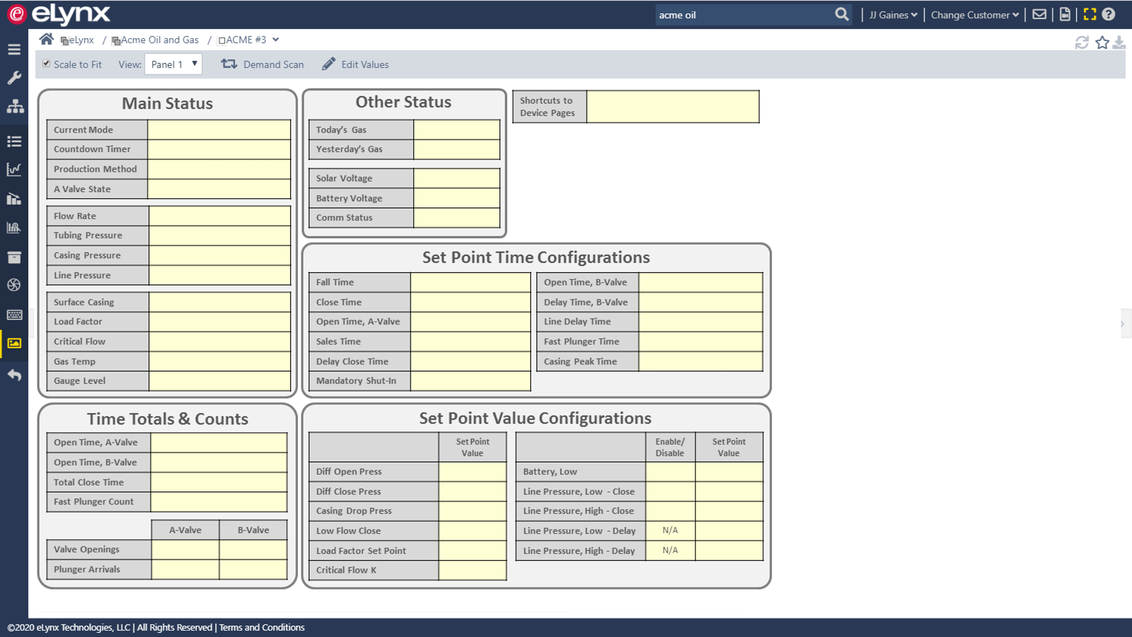Toggle fullscreen expand icon
The image size is (1132, 637).
click(x=1090, y=14)
